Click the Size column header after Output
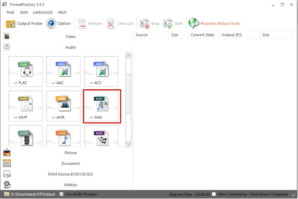This screenshot has height=199, width=298. click(276, 35)
